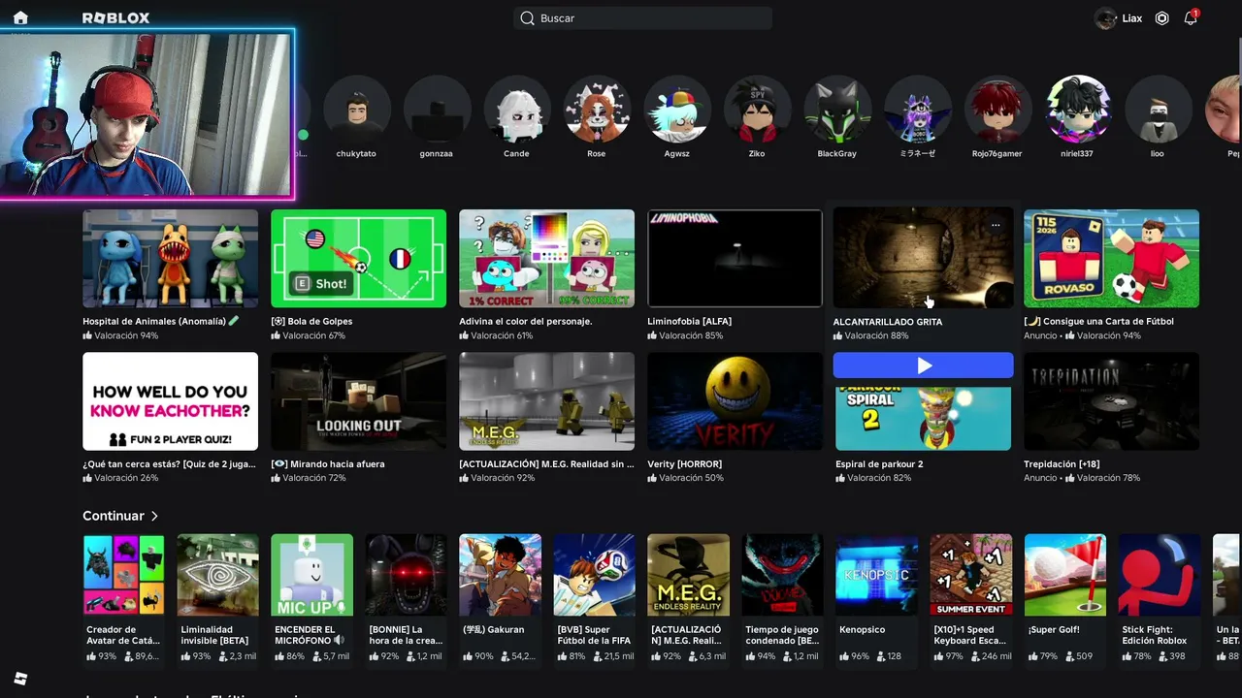Viewport: 1242px width, 698px height.
Task: Open the Looking Out game thumbnail
Action: coord(358,401)
